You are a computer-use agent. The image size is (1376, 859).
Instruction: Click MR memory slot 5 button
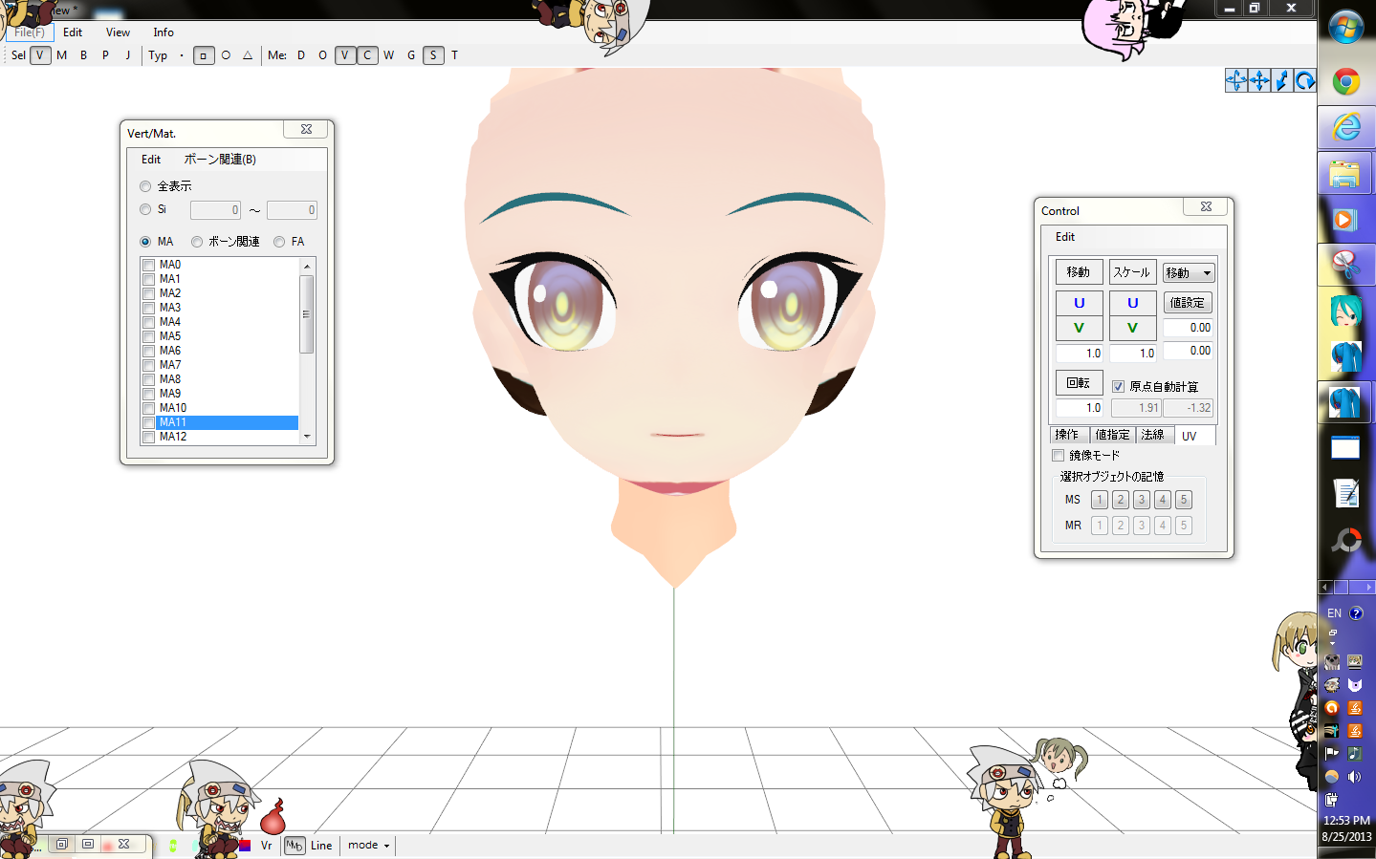[1184, 526]
